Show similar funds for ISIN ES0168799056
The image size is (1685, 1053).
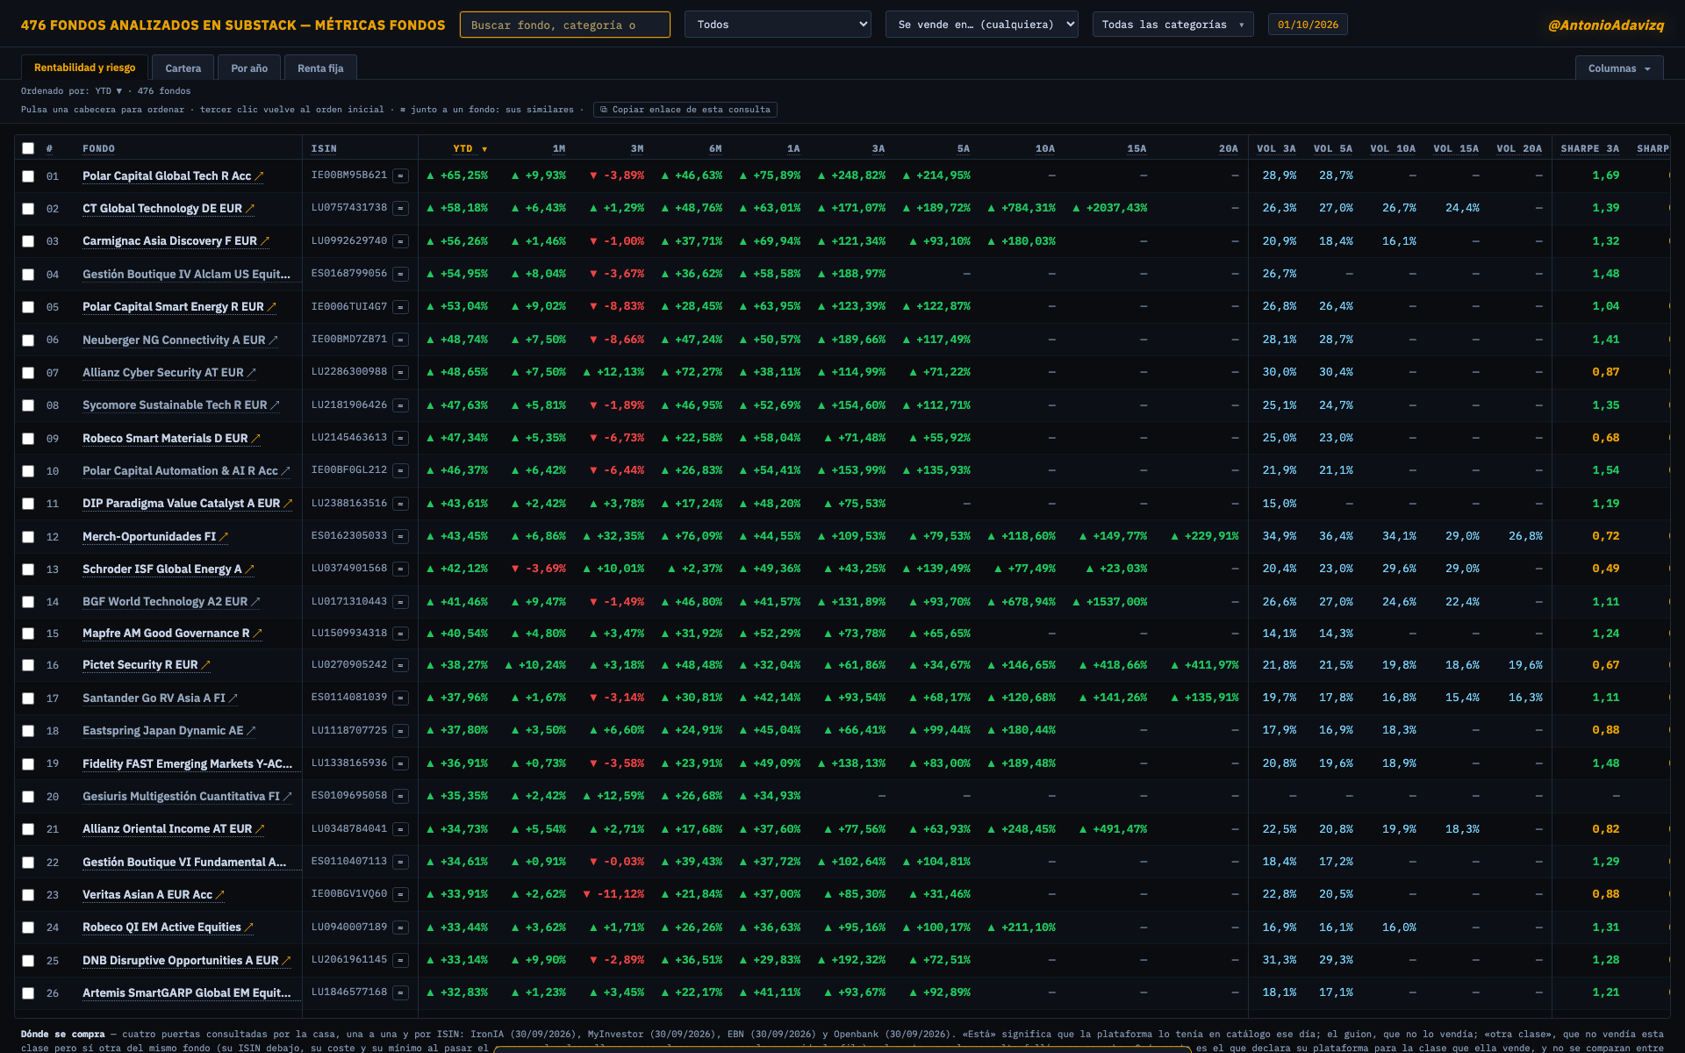tap(400, 274)
